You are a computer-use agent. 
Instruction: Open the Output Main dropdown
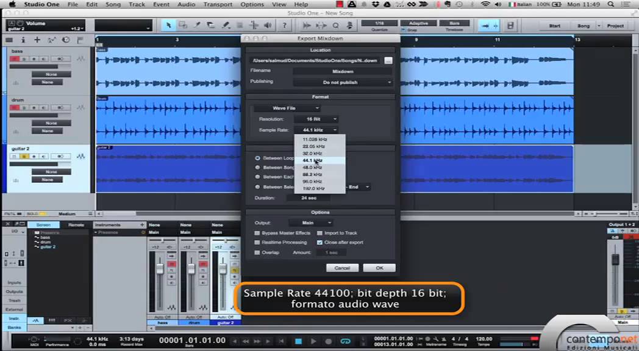click(x=310, y=223)
